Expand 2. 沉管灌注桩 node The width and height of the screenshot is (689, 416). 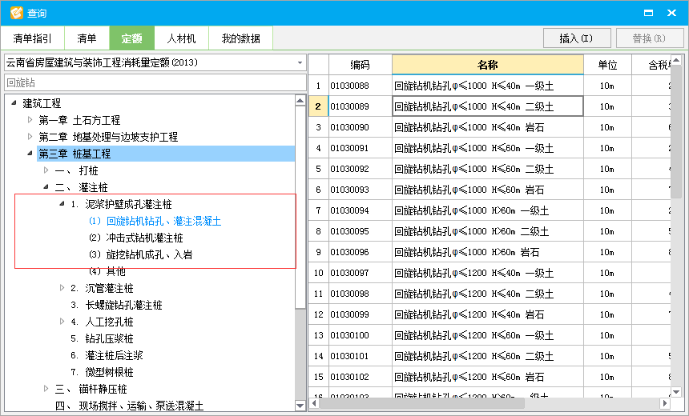[x=62, y=288]
